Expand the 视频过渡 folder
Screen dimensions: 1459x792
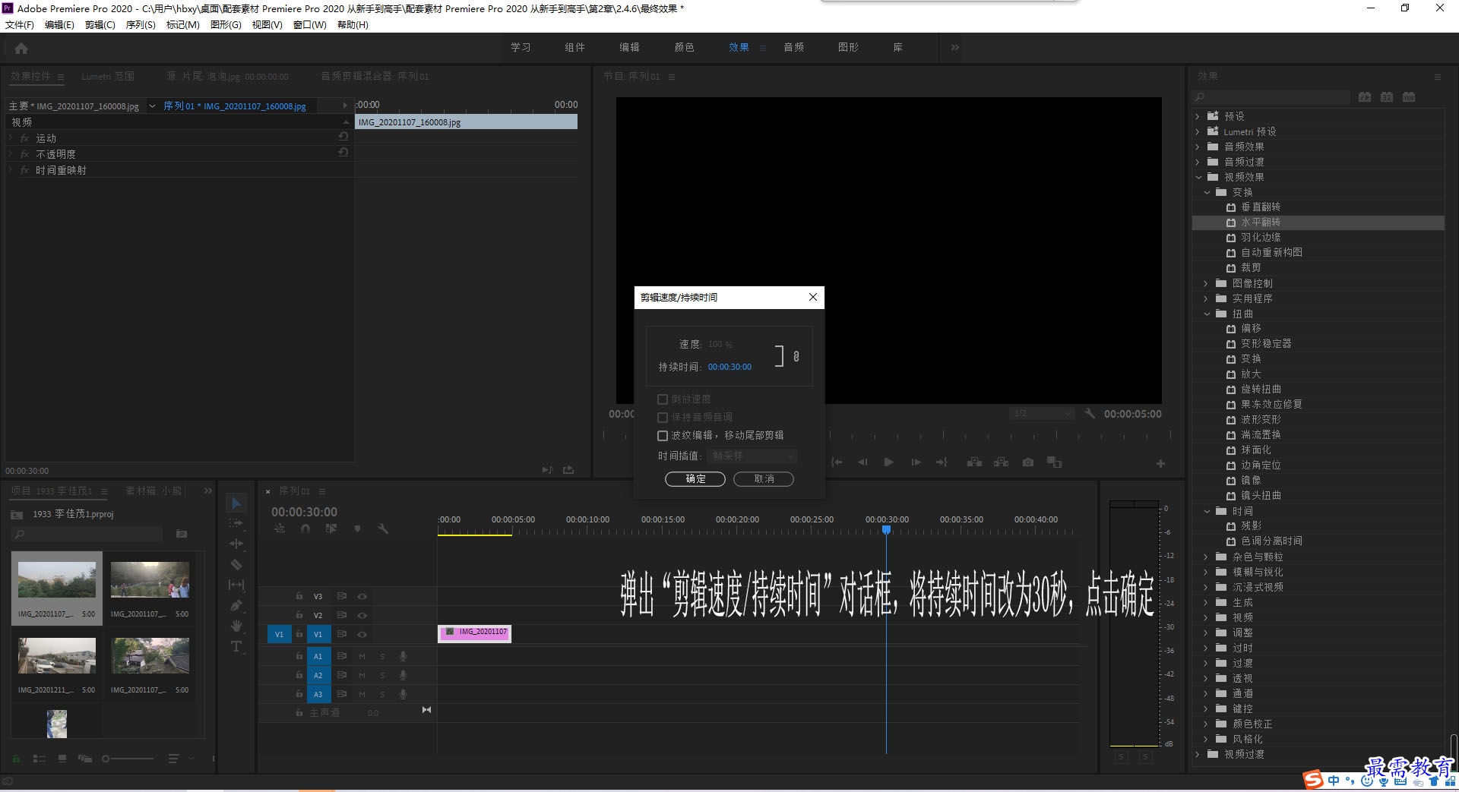coord(1198,754)
